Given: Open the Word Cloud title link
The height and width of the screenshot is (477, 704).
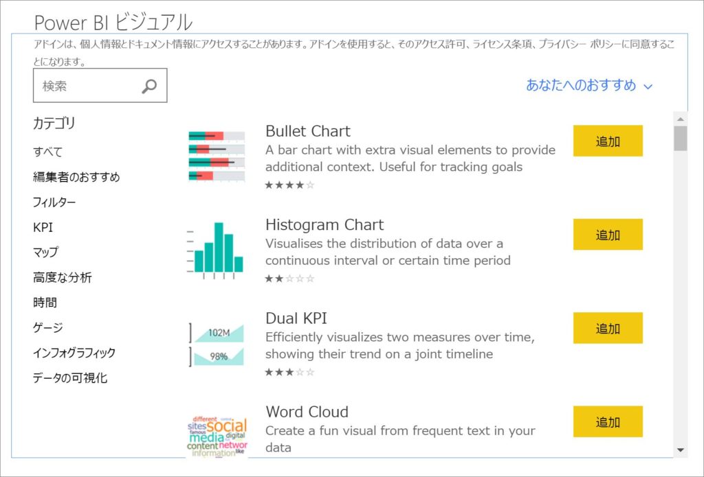Looking at the screenshot, I should click(307, 412).
